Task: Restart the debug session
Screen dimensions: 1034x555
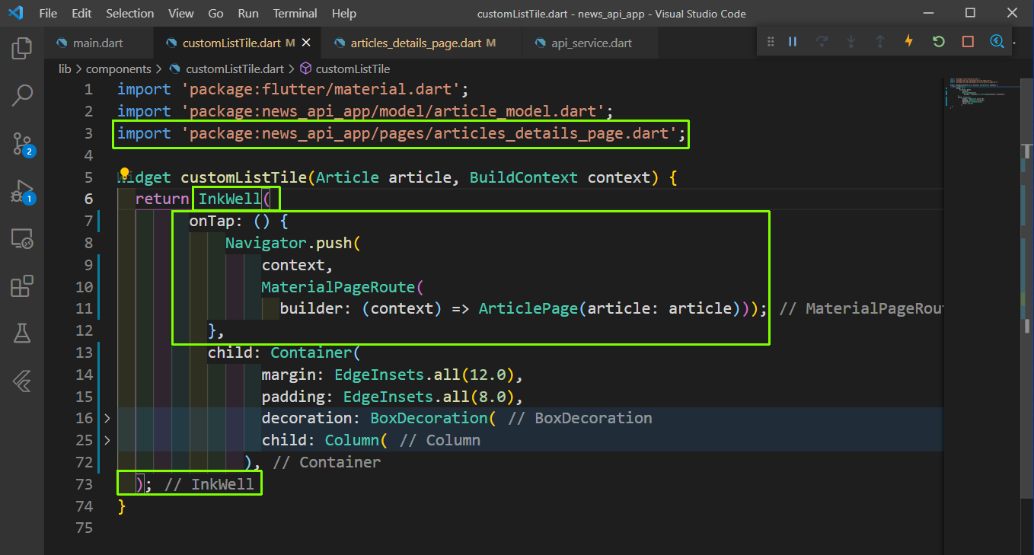Action: pyautogui.click(x=939, y=42)
